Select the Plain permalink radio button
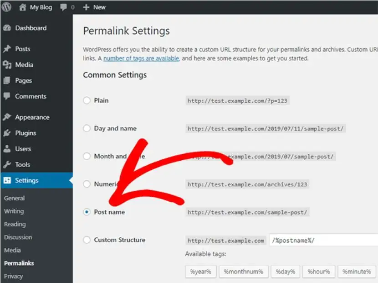 point(87,100)
